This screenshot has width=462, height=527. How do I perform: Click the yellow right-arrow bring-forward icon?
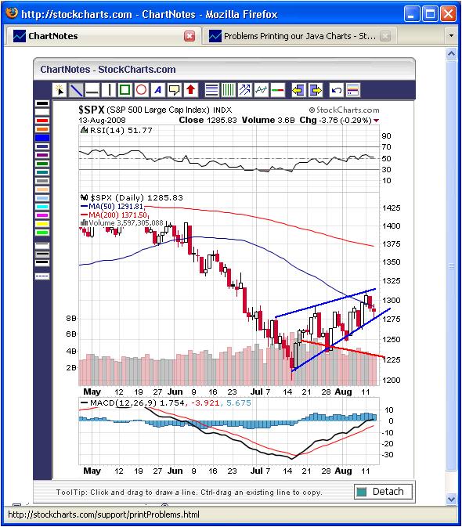[x=315, y=90]
